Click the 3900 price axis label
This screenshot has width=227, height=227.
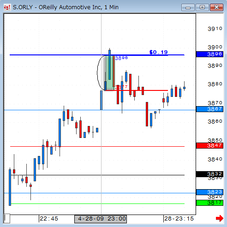[x=215, y=47]
